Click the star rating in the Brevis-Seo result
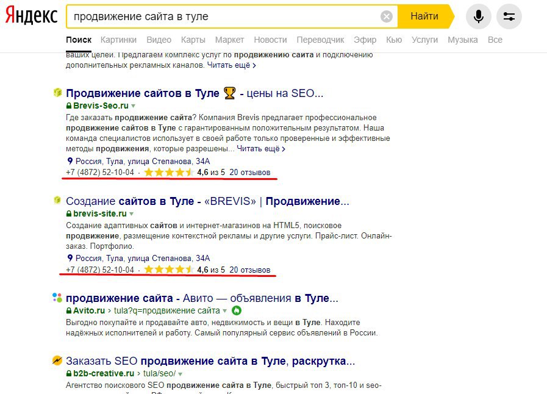 pos(169,173)
